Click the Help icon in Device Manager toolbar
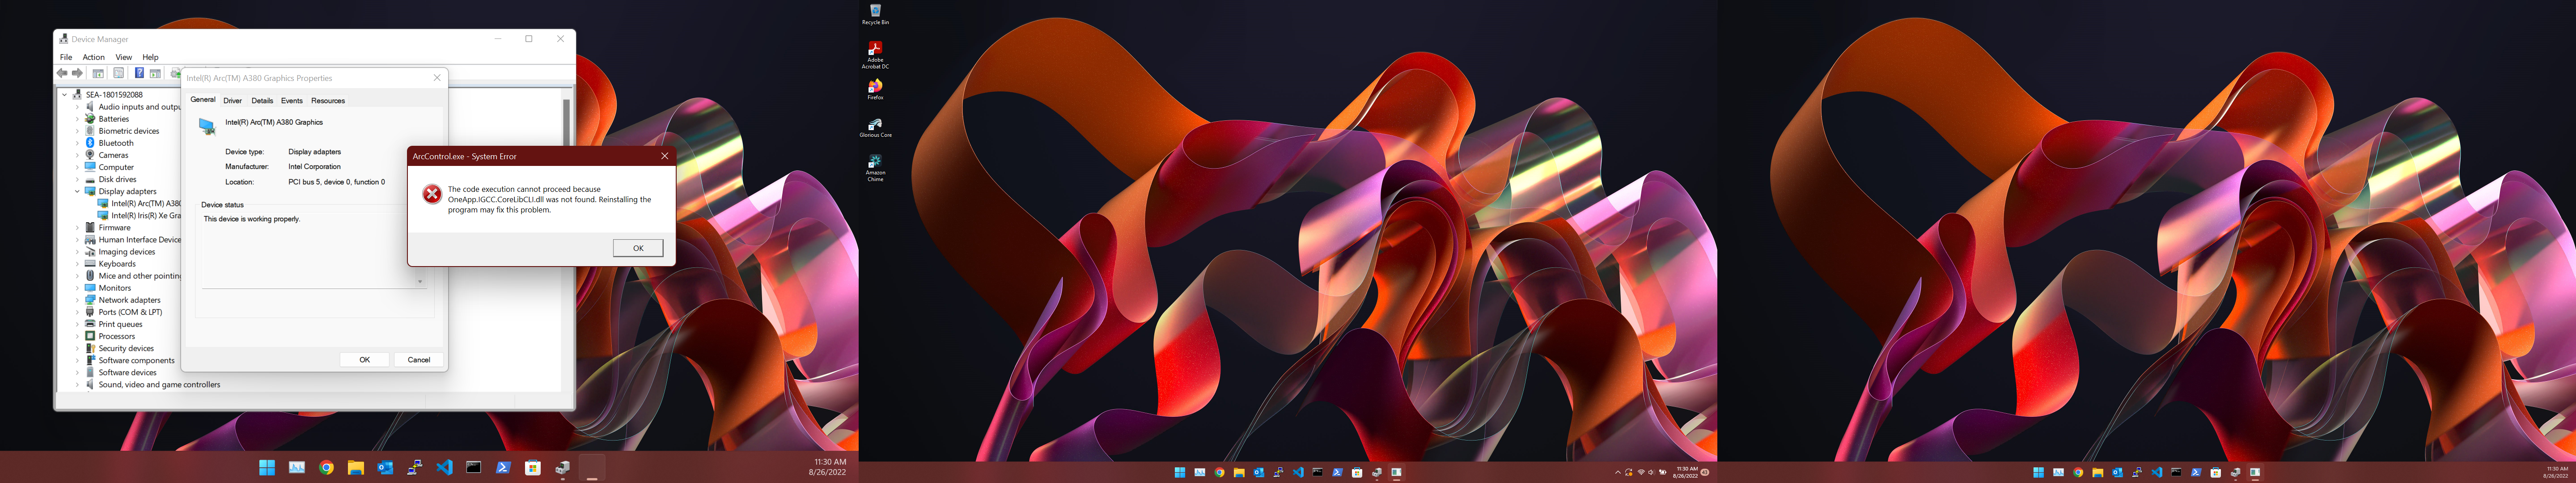2576x483 pixels. (139, 73)
